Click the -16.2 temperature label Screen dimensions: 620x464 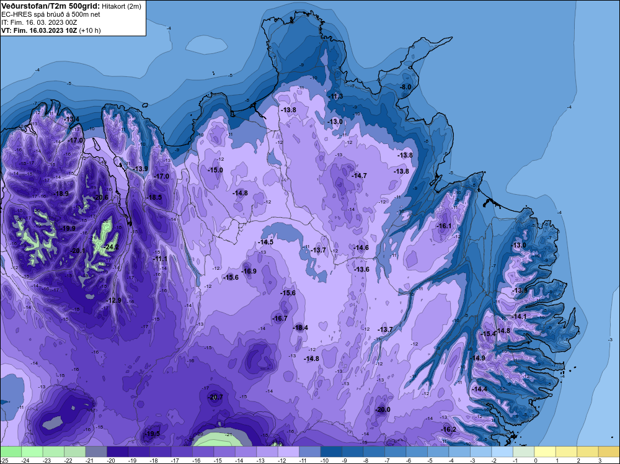[449, 429]
